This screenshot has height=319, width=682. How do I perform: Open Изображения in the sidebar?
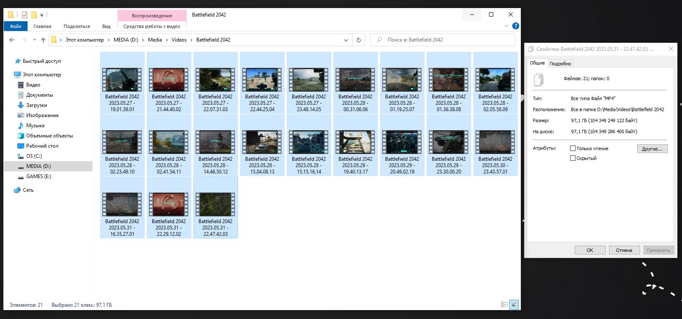tap(42, 115)
